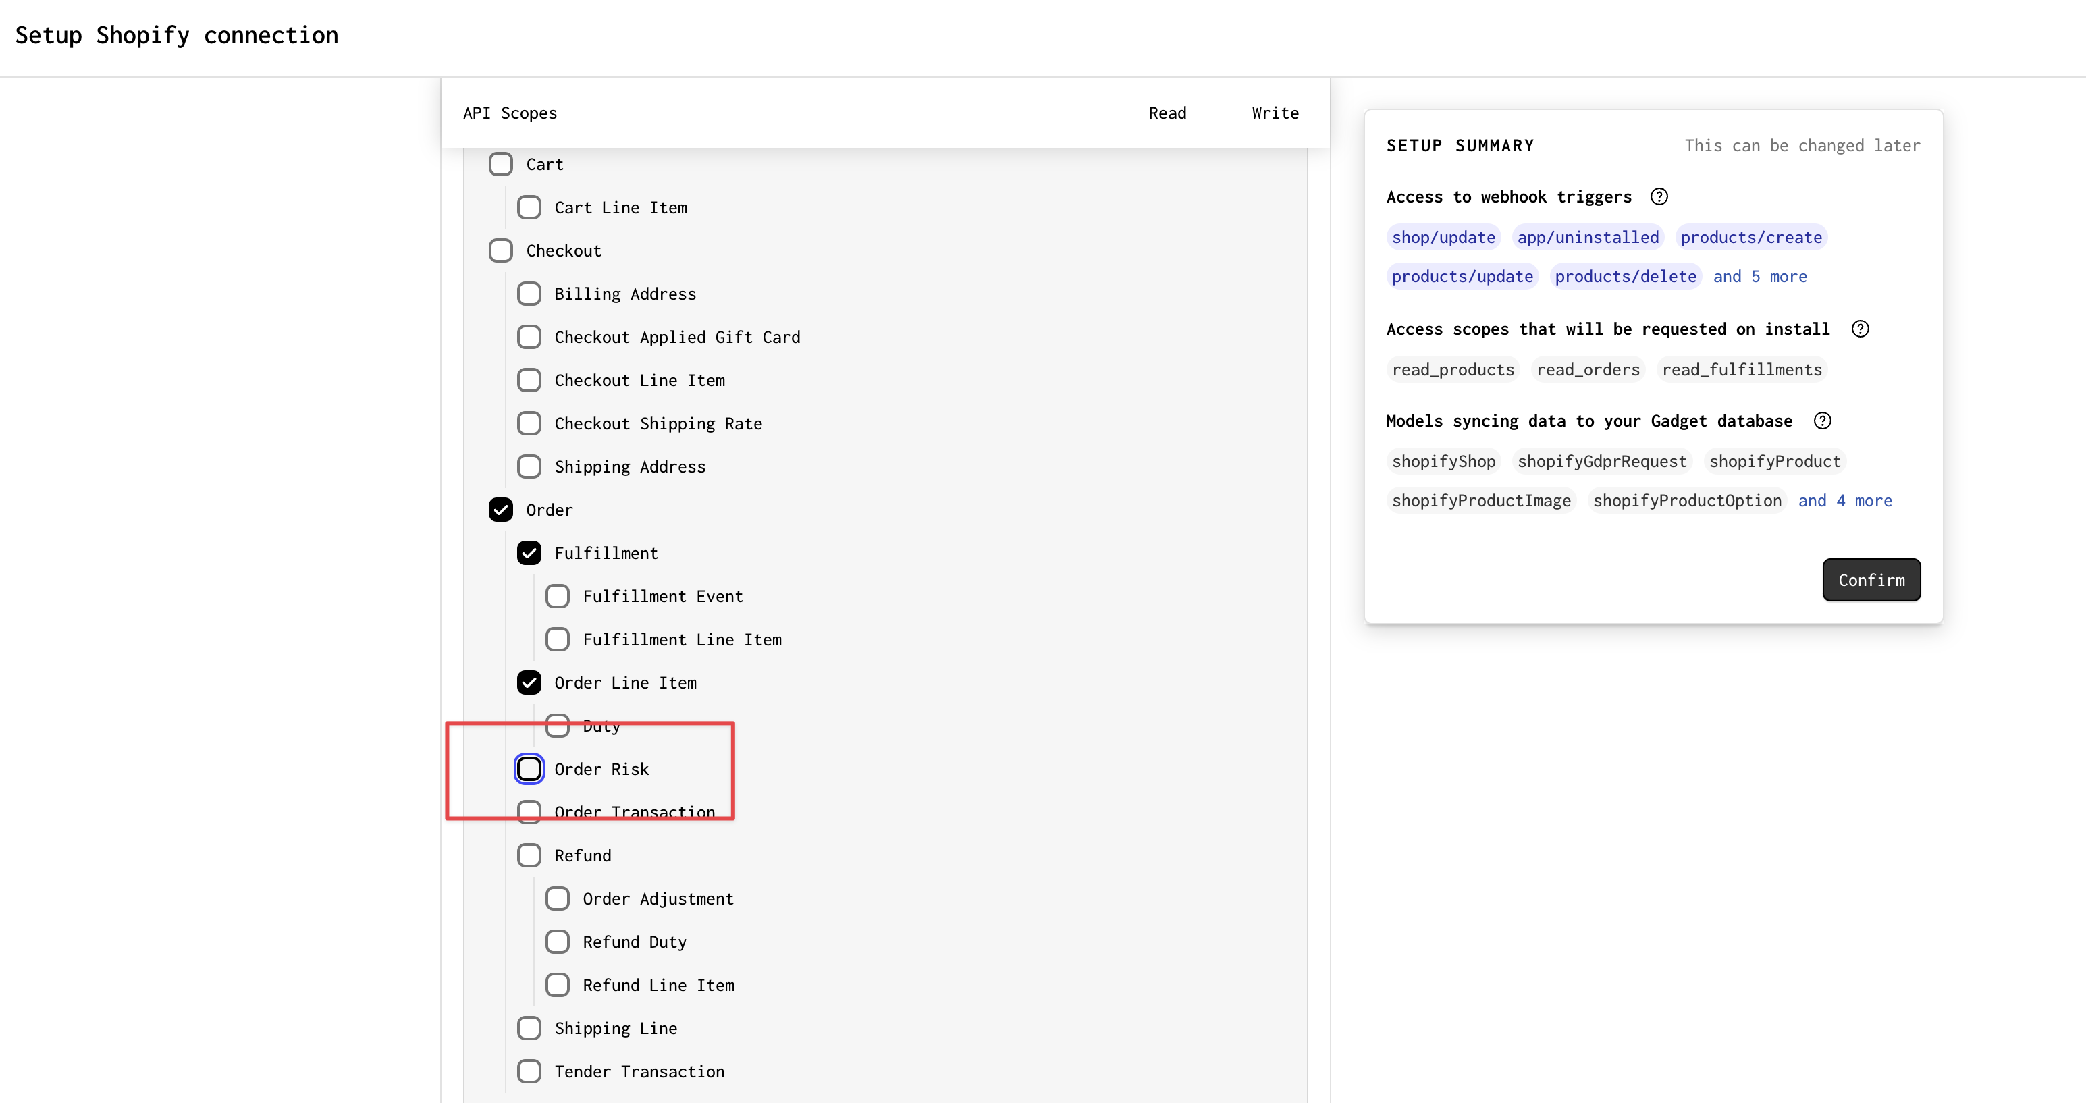2086x1103 pixels.
Task: Uncheck the Order checkbox
Action: tap(500, 510)
